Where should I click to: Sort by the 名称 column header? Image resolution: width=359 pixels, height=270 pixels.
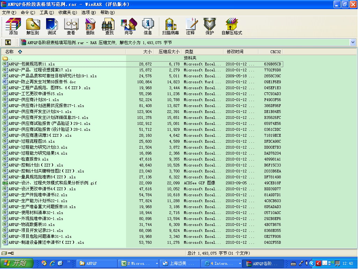click(x=63, y=51)
